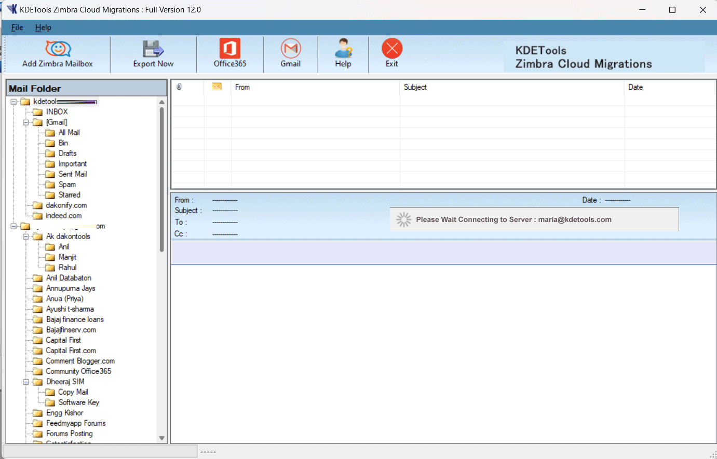This screenshot has width=717, height=459.
Task: Click the attachment column header icon
Action: coord(179,87)
